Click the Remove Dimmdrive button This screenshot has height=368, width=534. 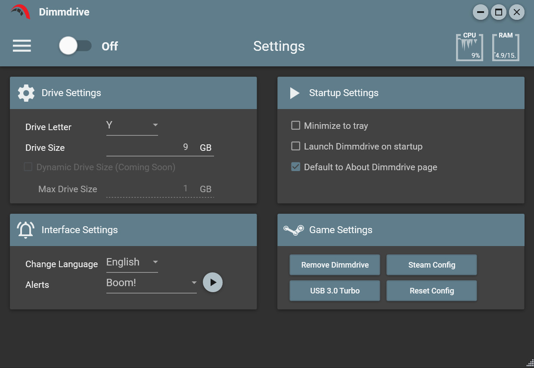(x=335, y=265)
